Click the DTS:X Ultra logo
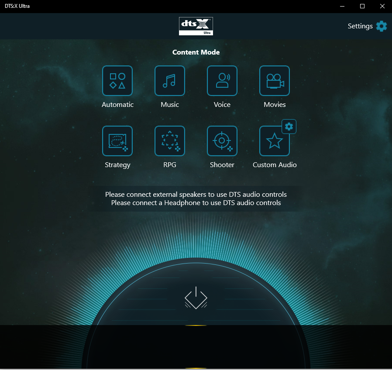This screenshot has height=370, width=392. point(196,26)
